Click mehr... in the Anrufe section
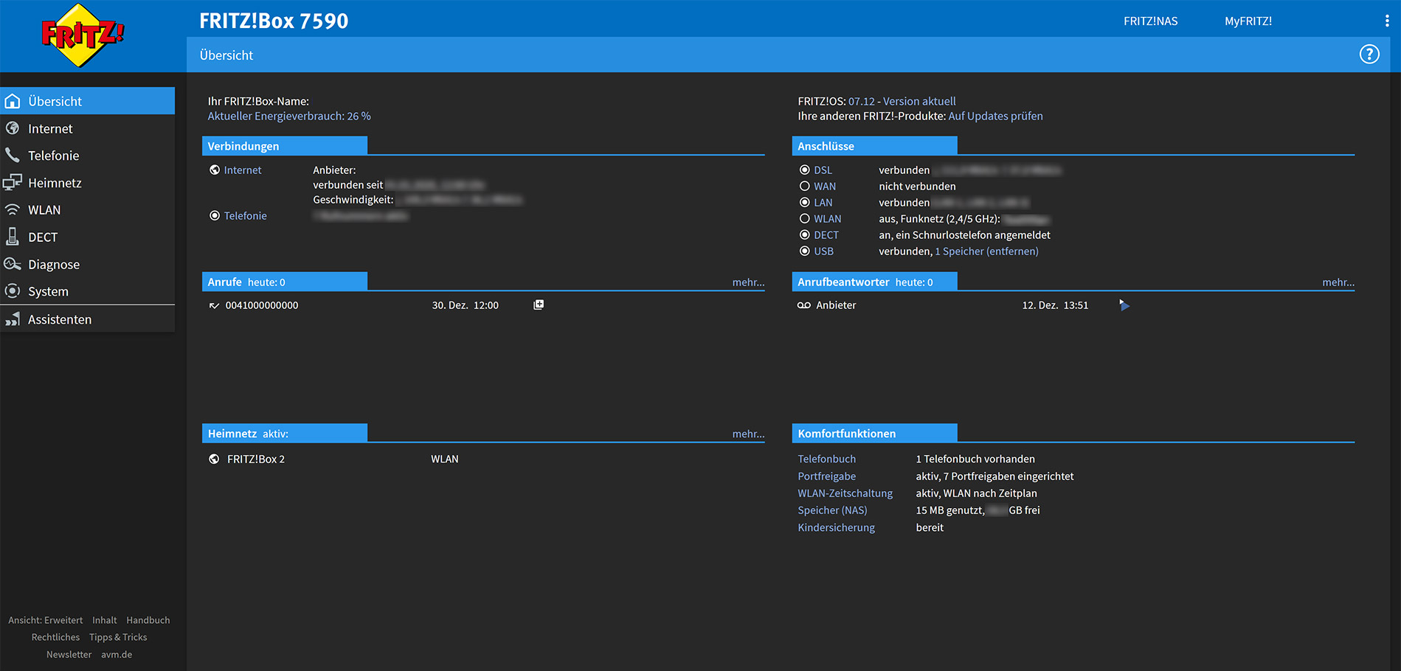This screenshot has width=1401, height=671. [x=748, y=282]
